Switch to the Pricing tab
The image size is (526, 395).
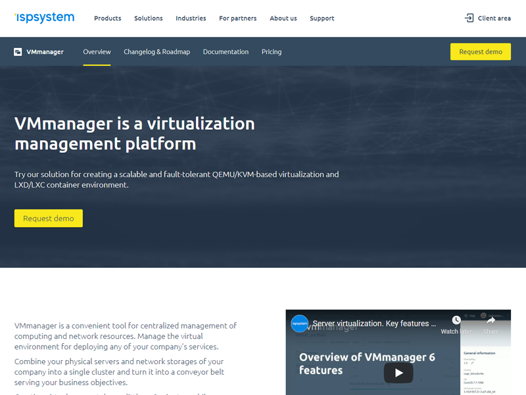pyautogui.click(x=272, y=52)
